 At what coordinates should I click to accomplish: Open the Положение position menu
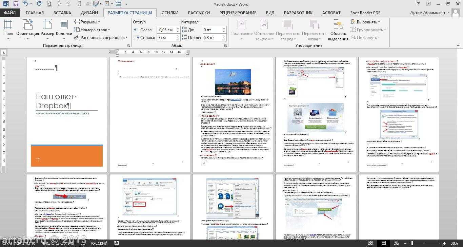coord(241,30)
